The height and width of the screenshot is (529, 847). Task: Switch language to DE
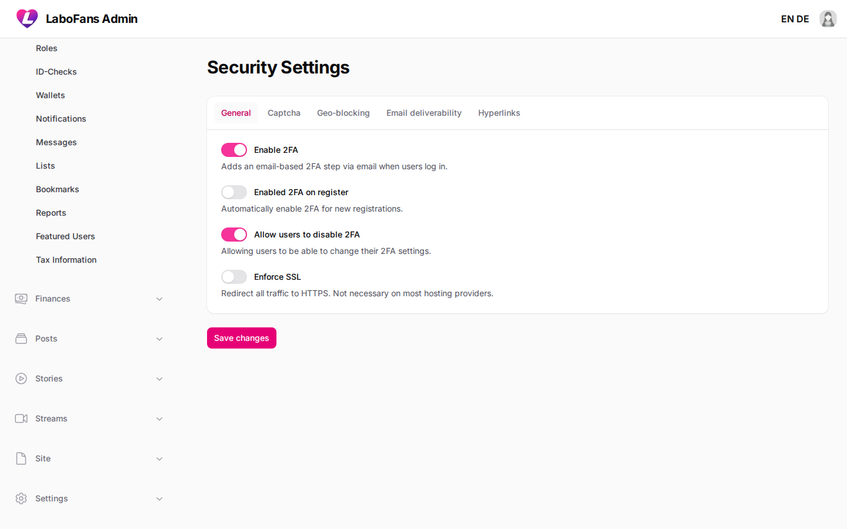coord(803,19)
